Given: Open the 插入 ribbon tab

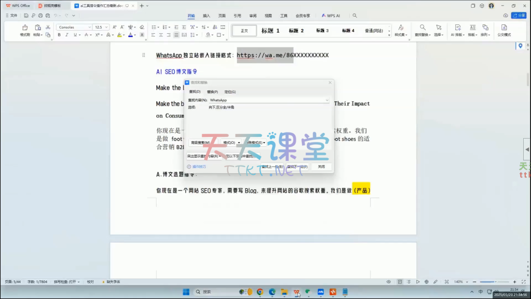Looking at the screenshot, I should [x=206, y=16].
